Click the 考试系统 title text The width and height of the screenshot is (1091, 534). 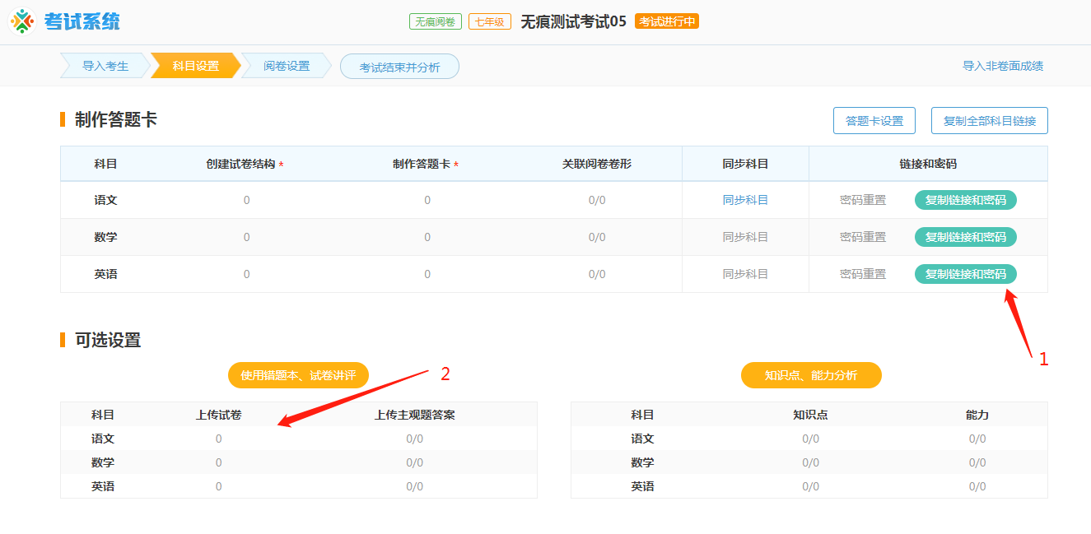(82, 21)
